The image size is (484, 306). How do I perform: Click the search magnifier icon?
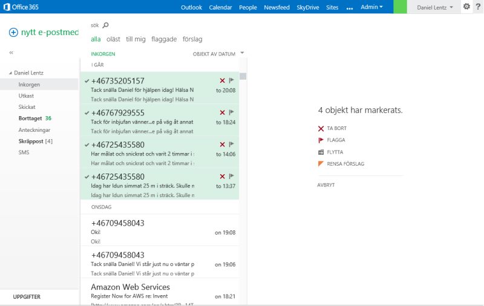point(106,25)
